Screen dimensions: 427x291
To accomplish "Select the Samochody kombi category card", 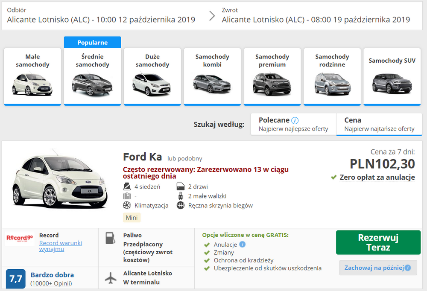I will pyautogui.click(x=212, y=76).
